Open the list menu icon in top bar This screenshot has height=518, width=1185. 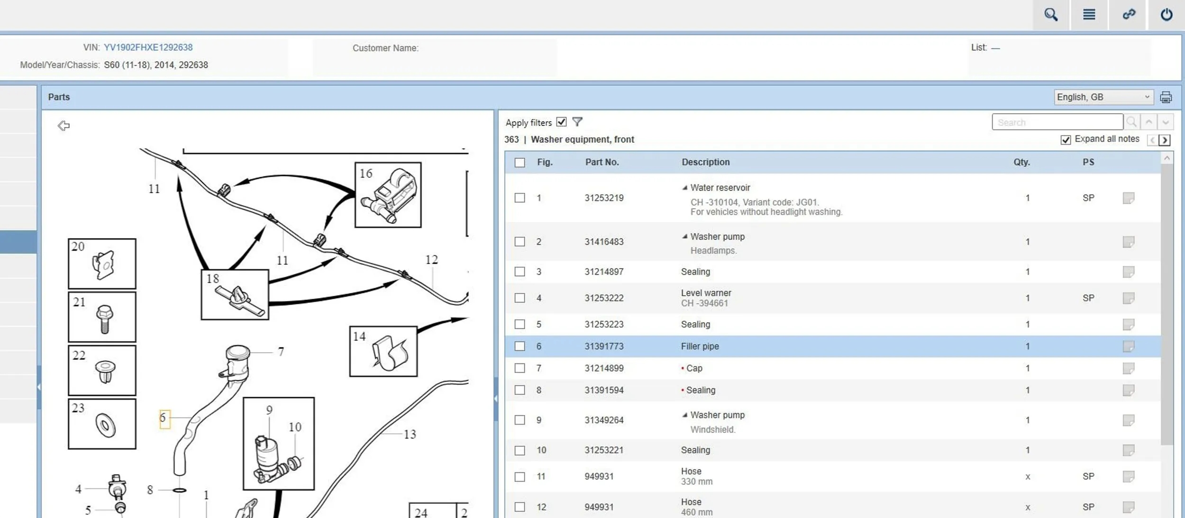point(1089,15)
